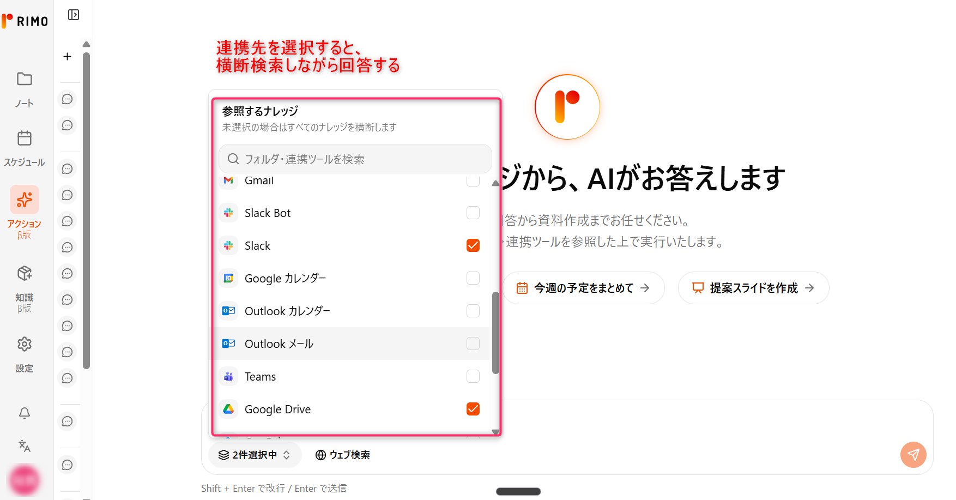Image resolution: width=956 pixels, height=500 pixels.
Task: Click the chat history sidebar scrollbar thumb
Action: [86, 210]
